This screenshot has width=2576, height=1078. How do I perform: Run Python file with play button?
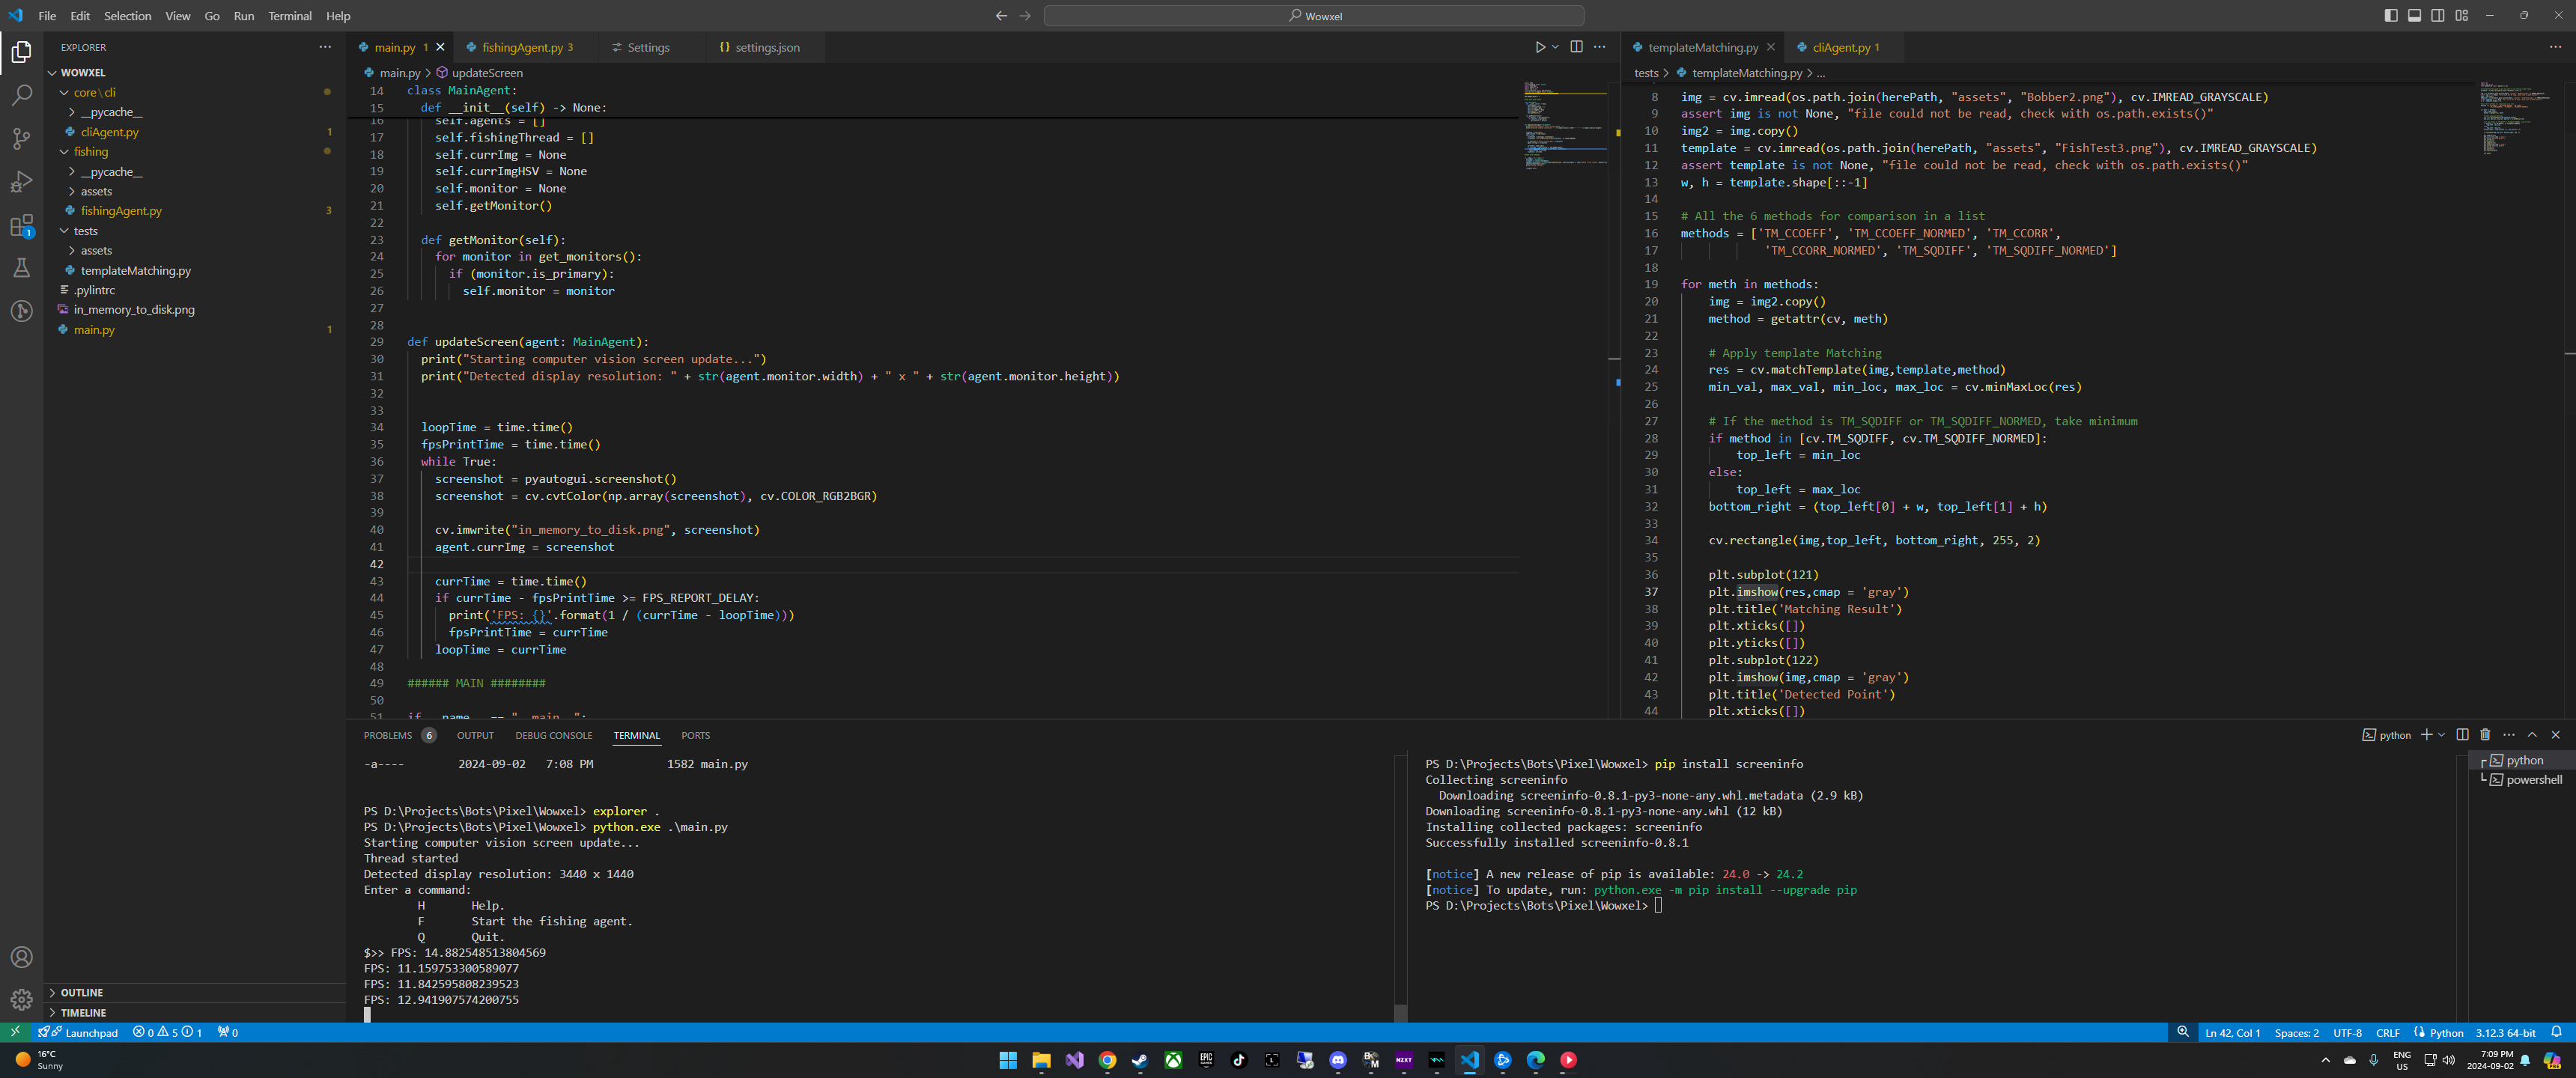pos(1540,47)
